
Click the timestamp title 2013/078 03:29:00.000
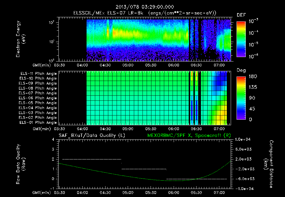(x=145, y=7)
